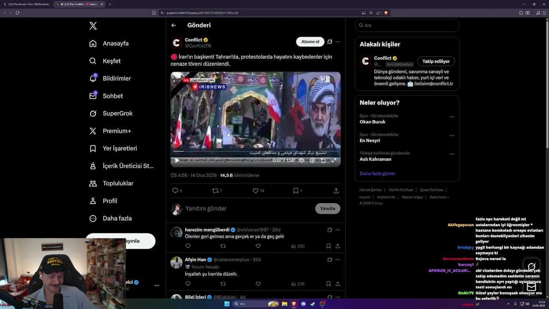
Task: Open Gizlilik Politikası footer link
Action: [401, 190]
